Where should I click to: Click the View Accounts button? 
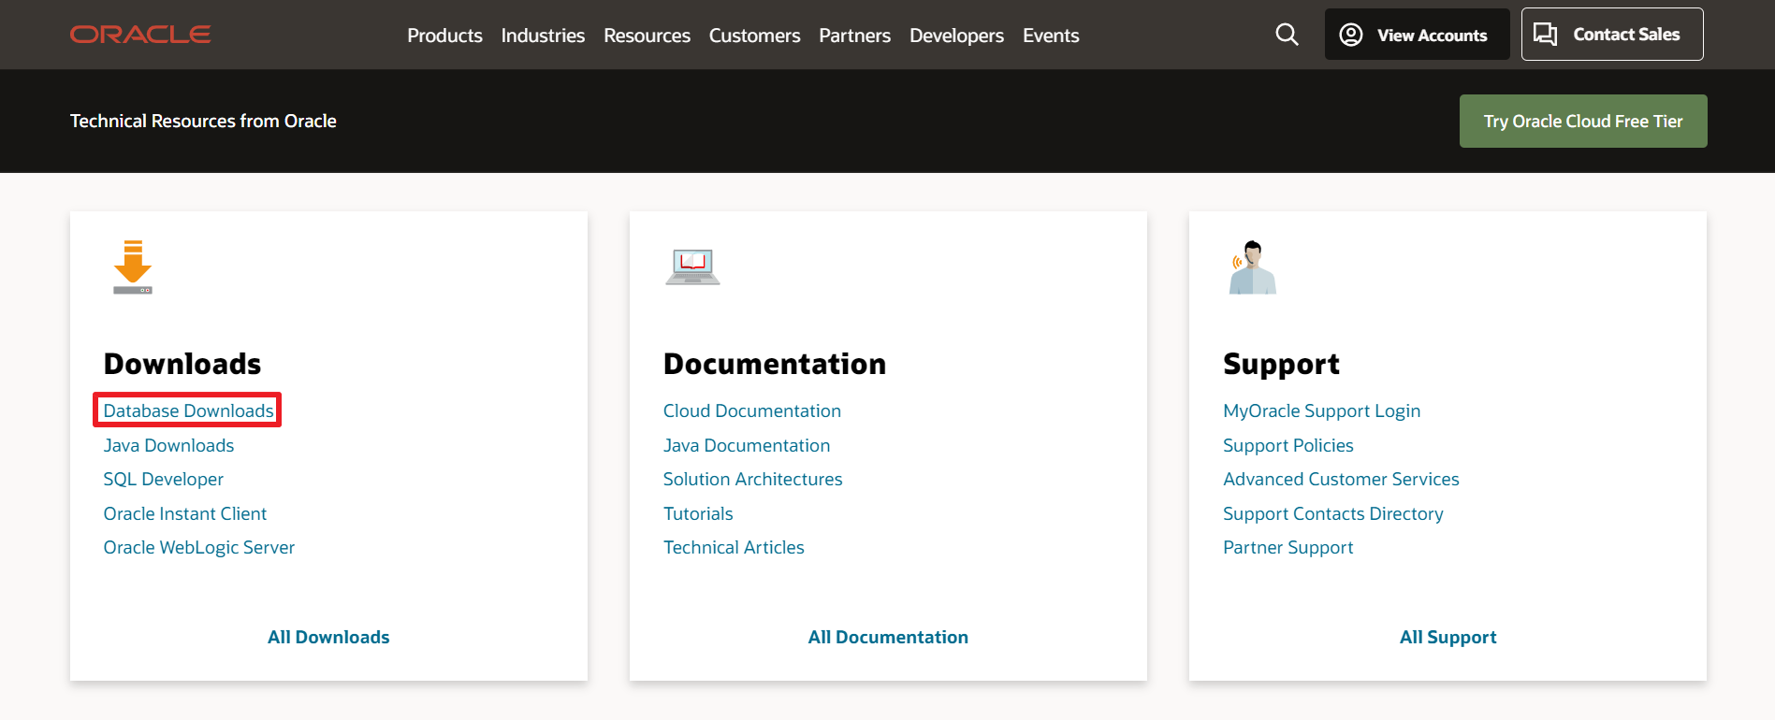[1417, 35]
